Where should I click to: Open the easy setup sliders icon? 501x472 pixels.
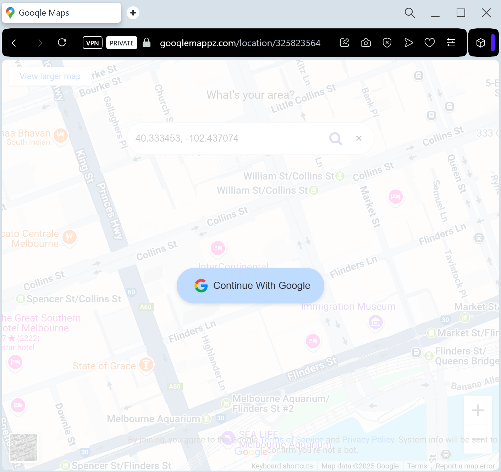(451, 43)
